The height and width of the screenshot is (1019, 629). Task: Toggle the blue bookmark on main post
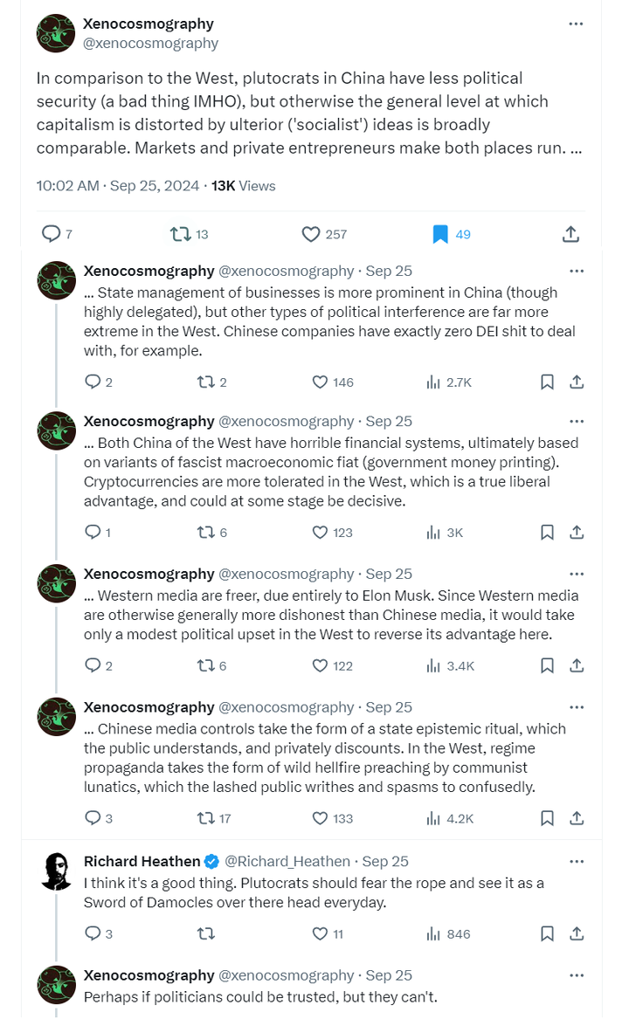pyautogui.click(x=440, y=234)
